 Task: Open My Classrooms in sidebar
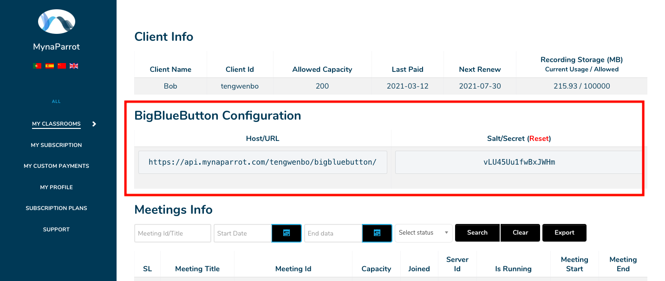point(56,124)
